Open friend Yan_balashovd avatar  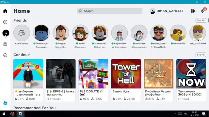point(198,33)
